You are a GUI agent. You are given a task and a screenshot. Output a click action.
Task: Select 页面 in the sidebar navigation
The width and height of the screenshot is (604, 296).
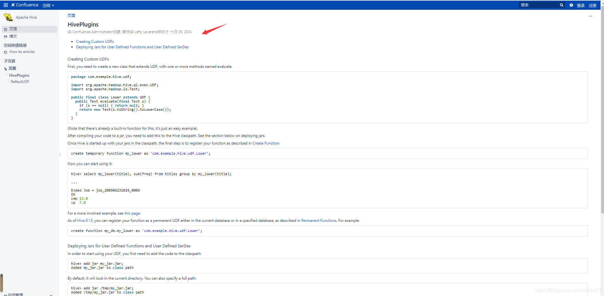point(29,29)
